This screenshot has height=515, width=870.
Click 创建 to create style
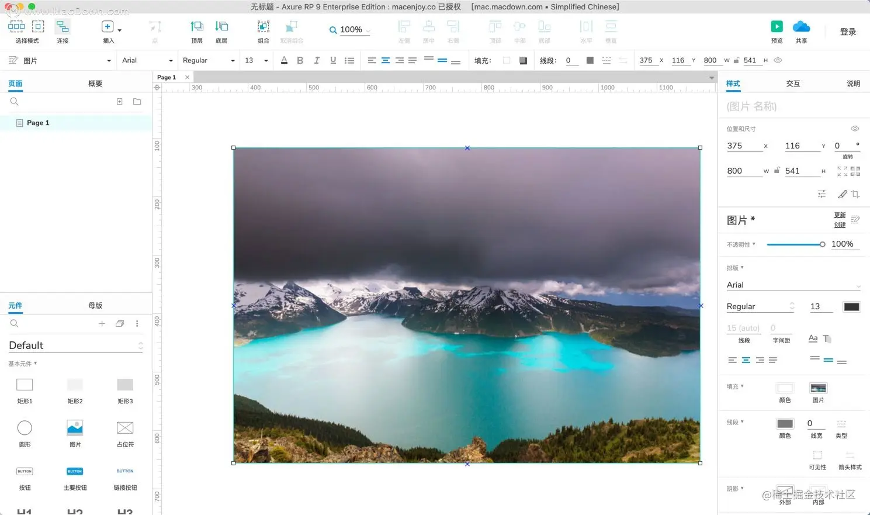pos(840,225)
